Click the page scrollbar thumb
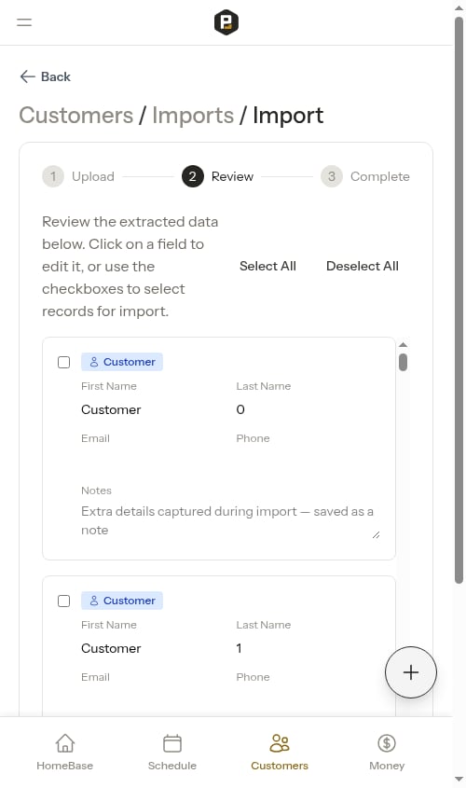 point(459,300)
